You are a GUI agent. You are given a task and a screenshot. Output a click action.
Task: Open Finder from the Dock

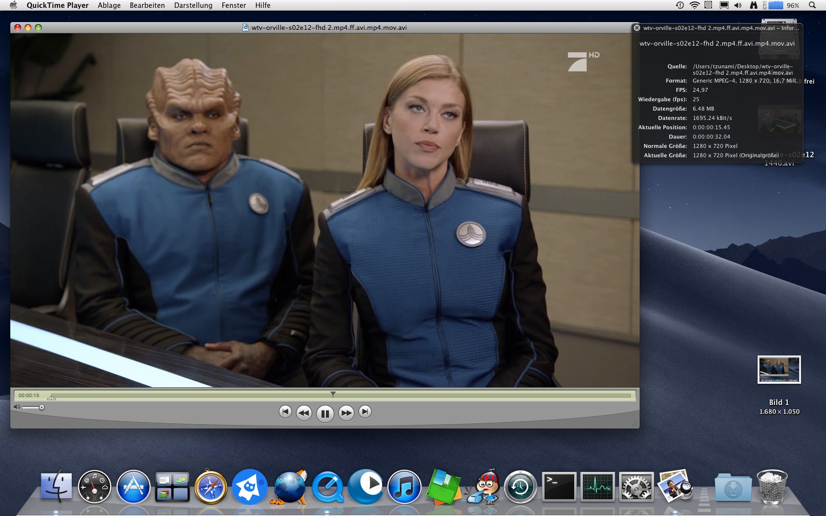56,487
